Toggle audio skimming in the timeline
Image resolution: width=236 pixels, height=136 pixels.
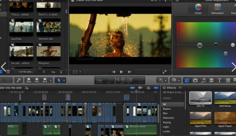pos(140,88)
